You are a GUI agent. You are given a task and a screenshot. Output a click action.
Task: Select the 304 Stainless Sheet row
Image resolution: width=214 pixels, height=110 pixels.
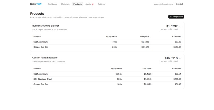(x=107, y=79)
